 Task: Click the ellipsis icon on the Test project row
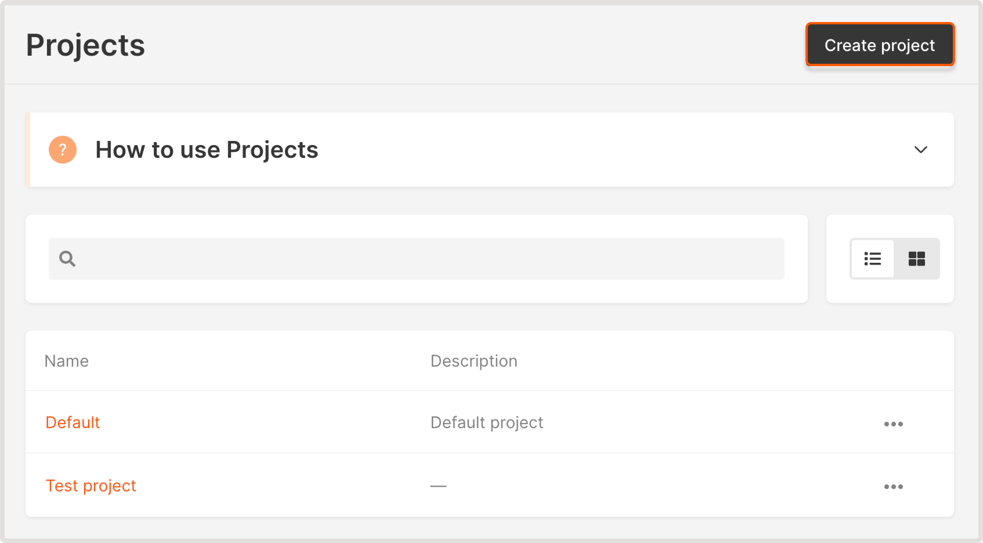click(x=894, y=486)
